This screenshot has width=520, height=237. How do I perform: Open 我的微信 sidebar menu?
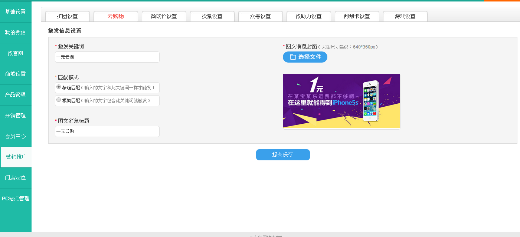tap(16, 33)
